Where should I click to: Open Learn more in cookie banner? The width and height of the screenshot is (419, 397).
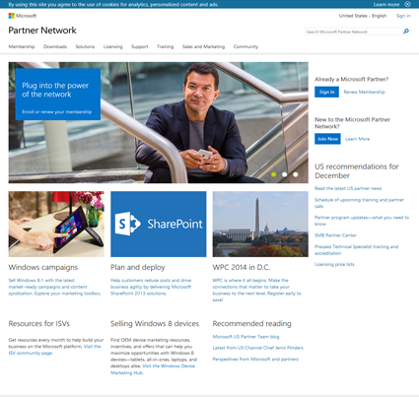(x=386, y=5)
